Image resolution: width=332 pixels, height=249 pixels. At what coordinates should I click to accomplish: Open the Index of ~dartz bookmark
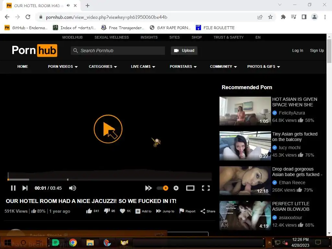pos(74,28)
